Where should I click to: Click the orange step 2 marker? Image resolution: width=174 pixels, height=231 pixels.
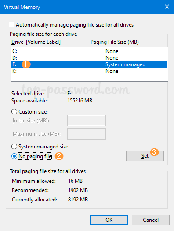pyautogui.click(x=59, y=156)
